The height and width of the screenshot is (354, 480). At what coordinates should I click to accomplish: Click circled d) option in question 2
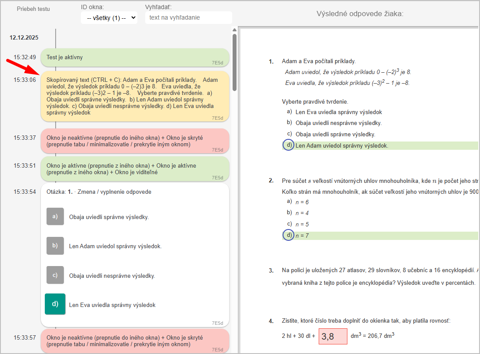click(x=288, y=235)
